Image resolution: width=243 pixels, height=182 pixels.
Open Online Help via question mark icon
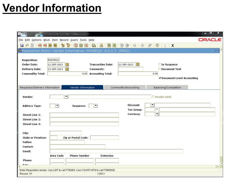coord(157,45)
